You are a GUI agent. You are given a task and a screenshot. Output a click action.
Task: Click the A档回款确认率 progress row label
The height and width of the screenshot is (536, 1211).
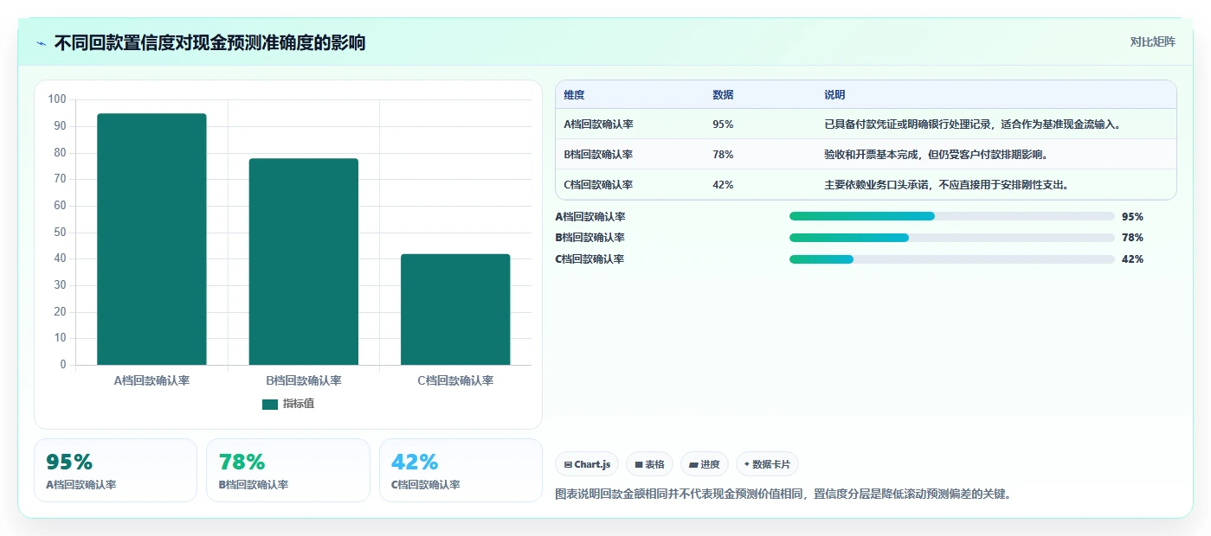tap(590, 217)
